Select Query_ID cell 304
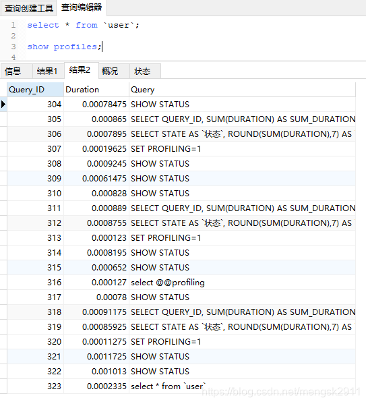This screenshot has width=366, height=404. coord(35,105)
